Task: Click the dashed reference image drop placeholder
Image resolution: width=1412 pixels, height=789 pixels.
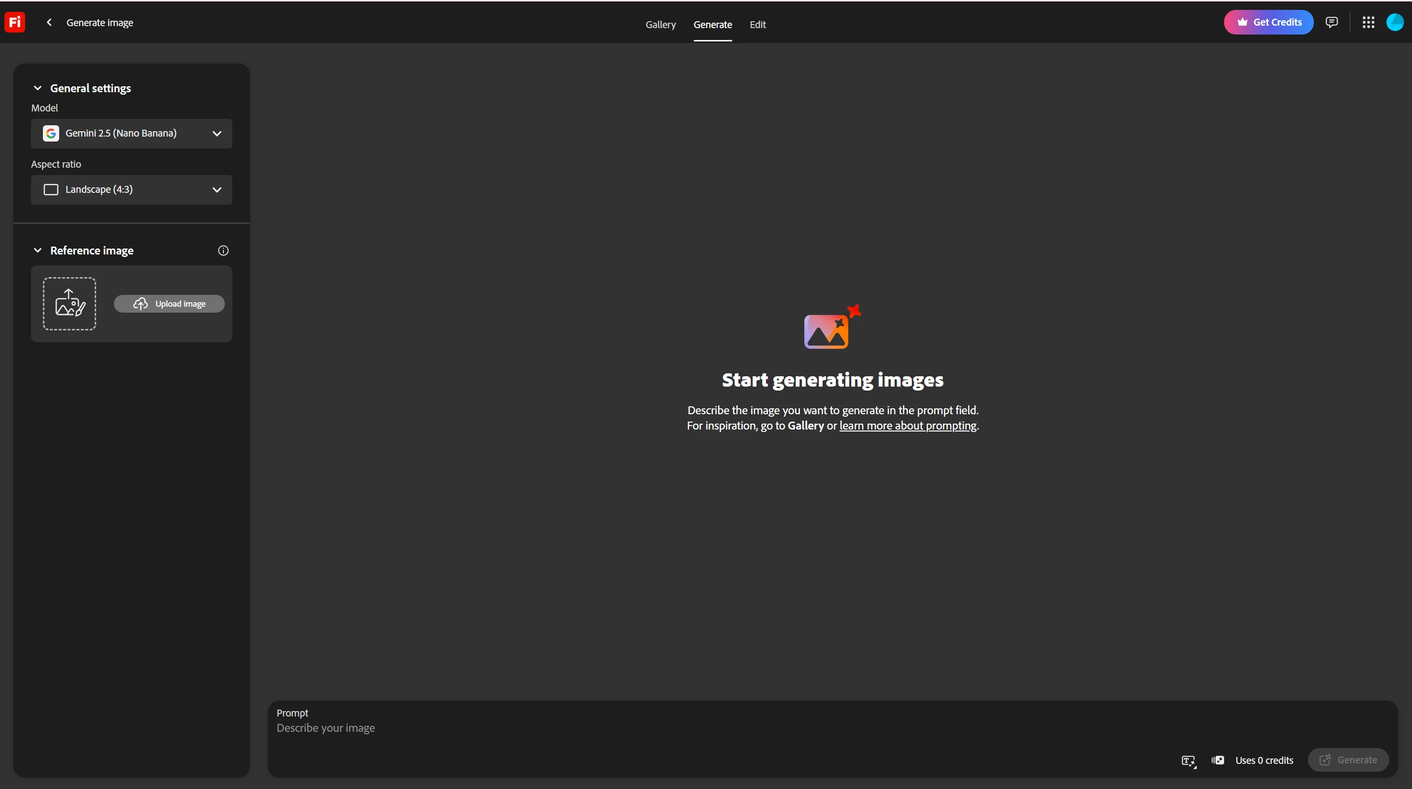Action: [70, 304]
